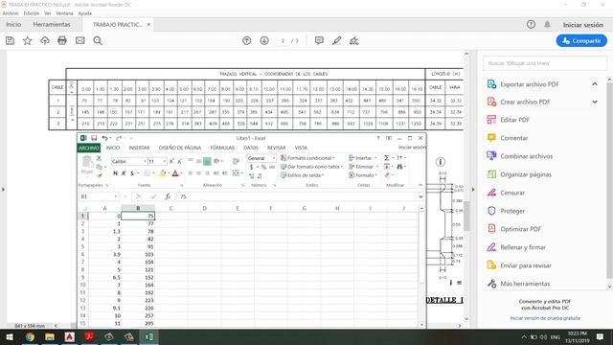Apply italic K formatting in Excel
The image size is (613, 345).
(124, 173)
